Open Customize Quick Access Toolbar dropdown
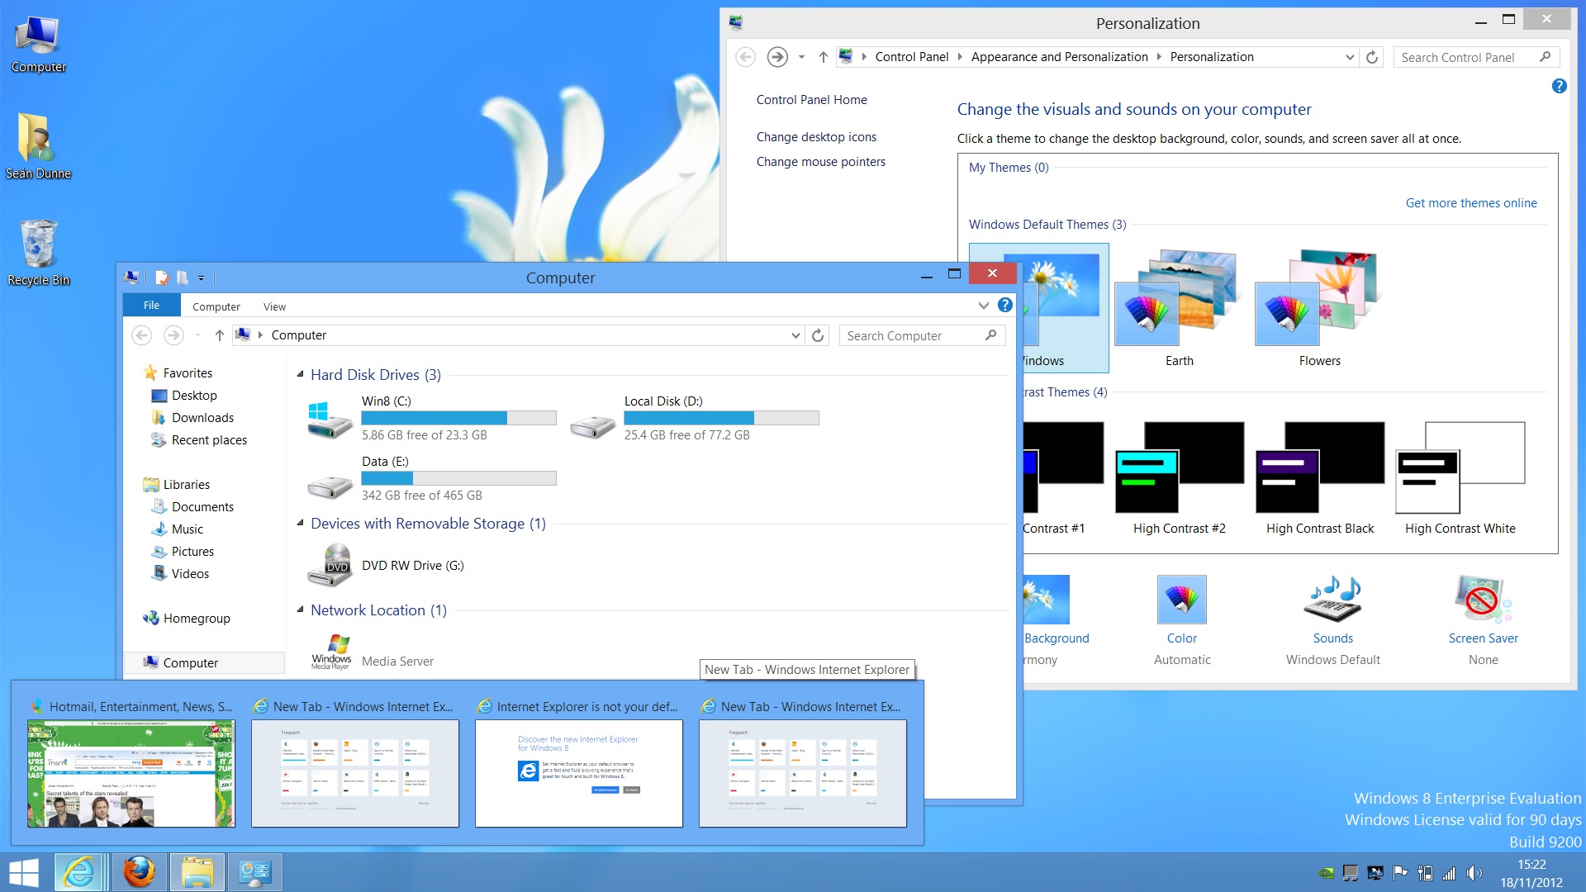The width and height of the screenshot is (1586, 892). pos(201,279)
